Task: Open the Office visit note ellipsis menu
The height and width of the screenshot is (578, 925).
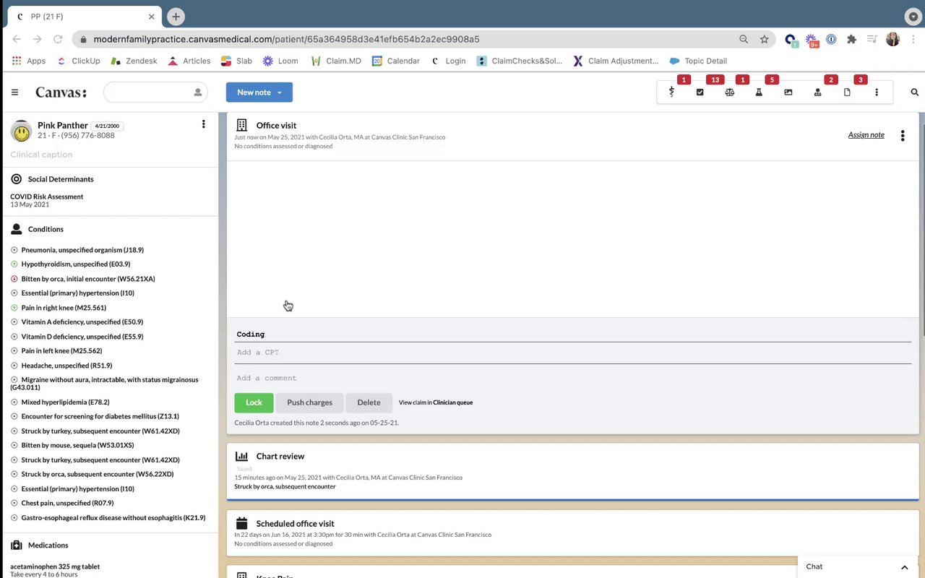Action: 903,135
